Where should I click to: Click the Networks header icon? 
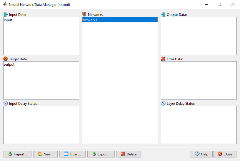click(84, 14)
